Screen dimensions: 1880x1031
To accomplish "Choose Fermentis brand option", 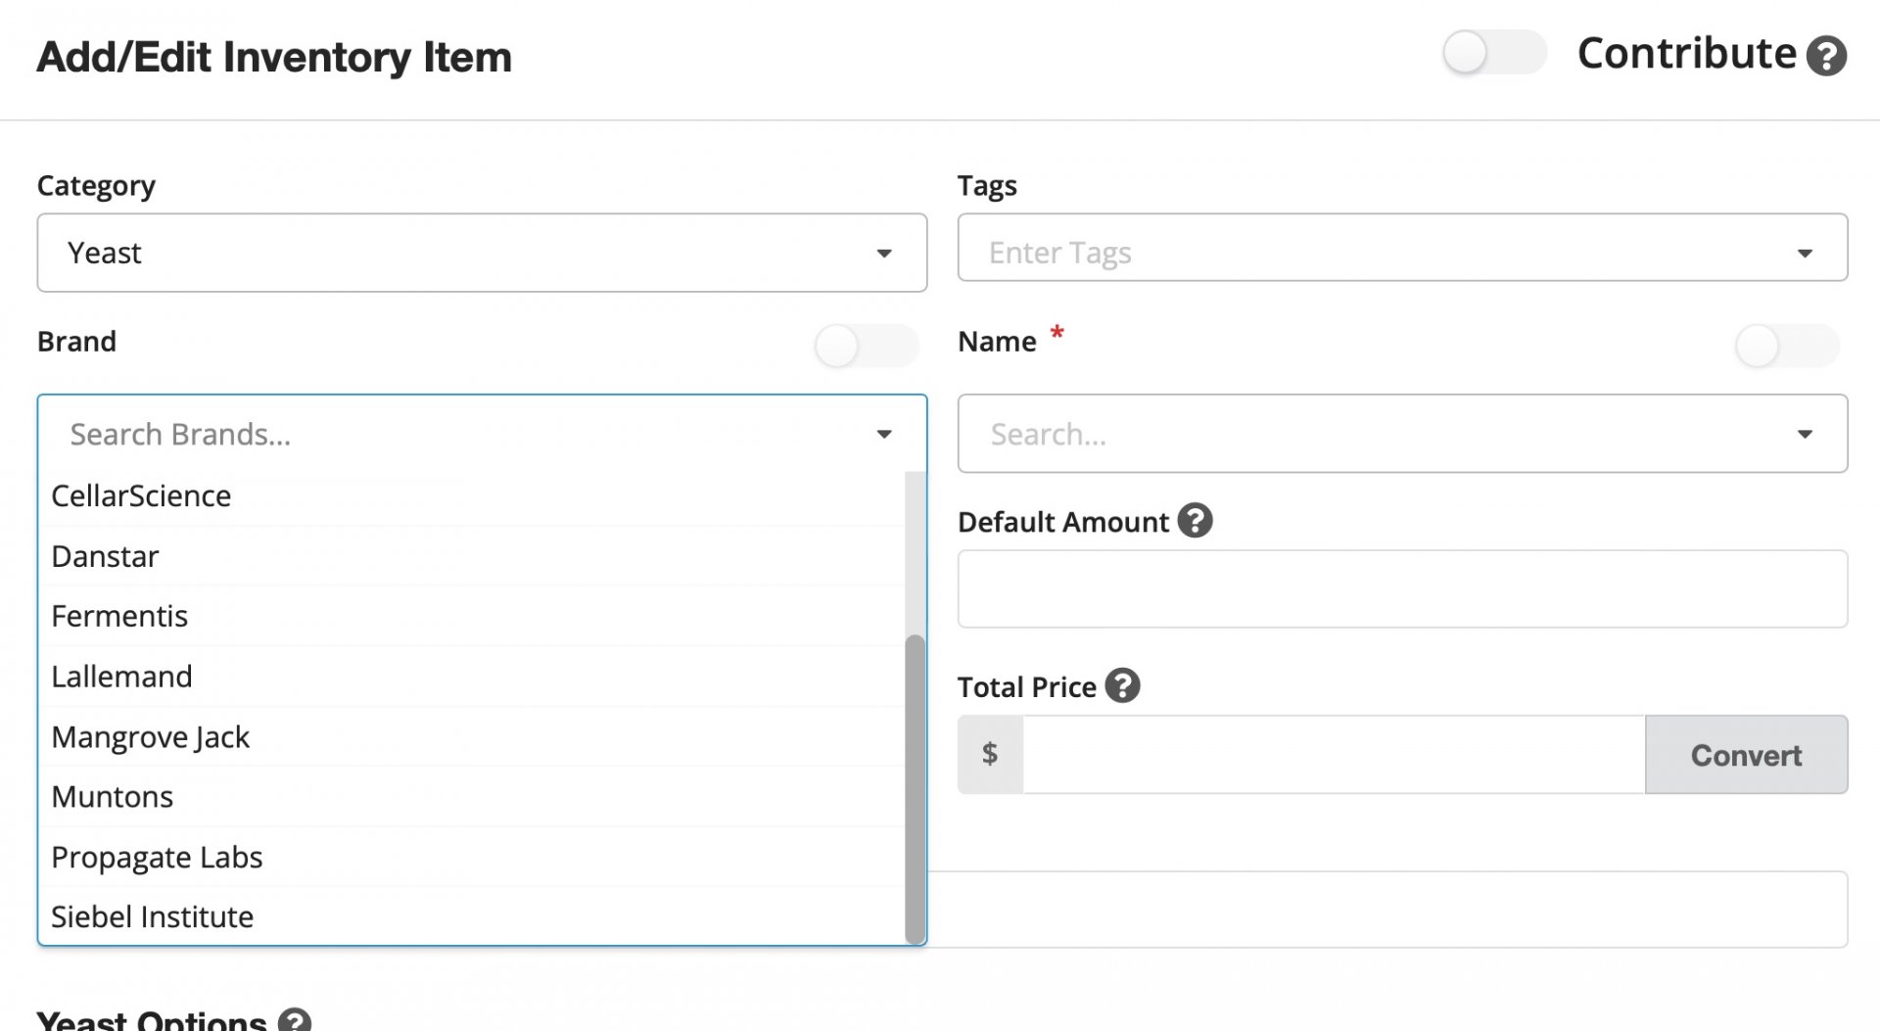I will point(472,616).
